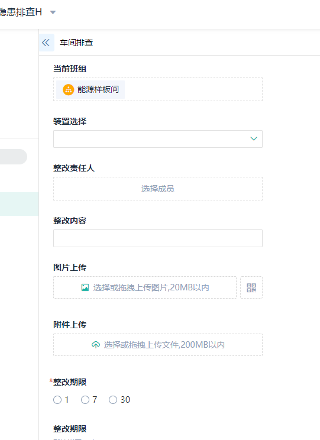Click the gray rounded search bar in sidebar
The height and width of the screenshot is (440, 320).
pyautogui.click(x=14, y=157)
